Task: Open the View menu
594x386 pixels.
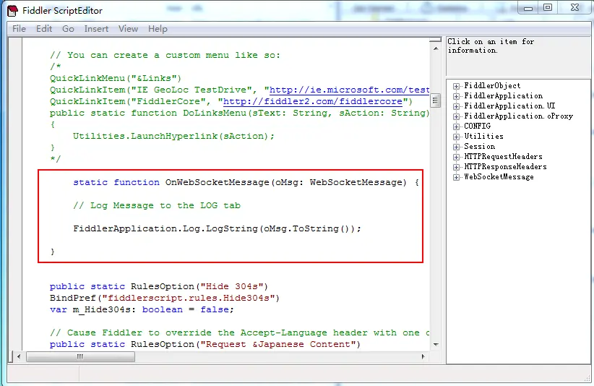Action: [x=128, y=29]
